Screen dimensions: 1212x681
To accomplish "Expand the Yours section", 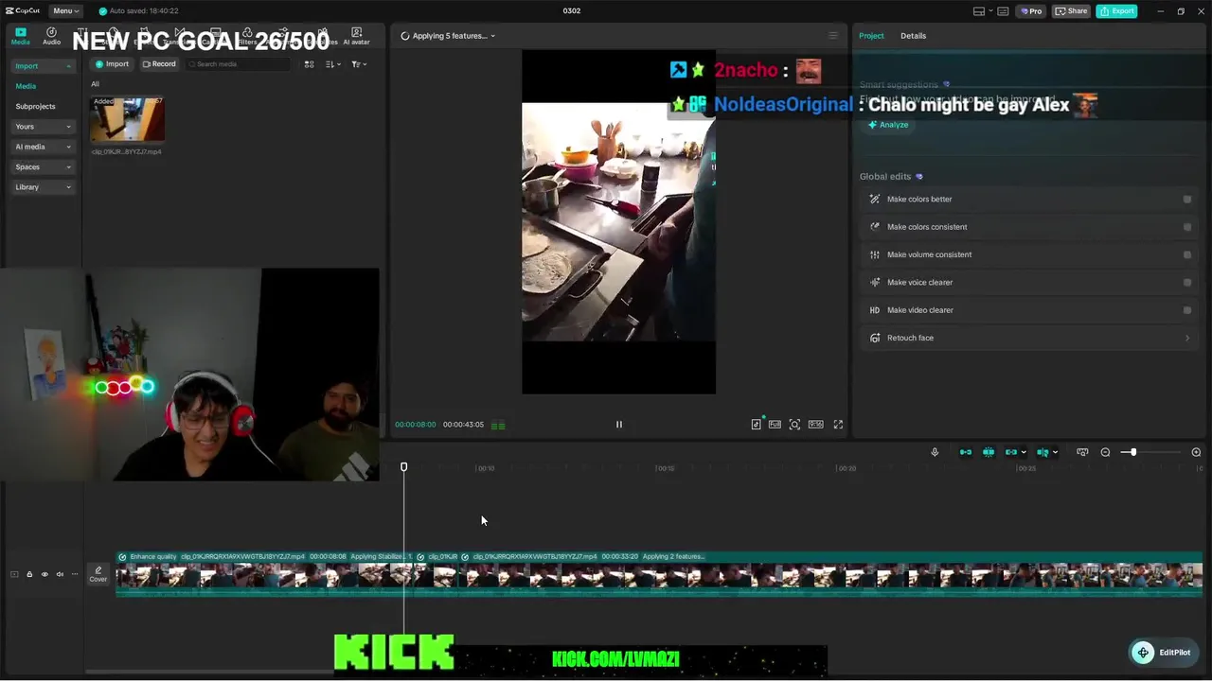I will [44, 127].
